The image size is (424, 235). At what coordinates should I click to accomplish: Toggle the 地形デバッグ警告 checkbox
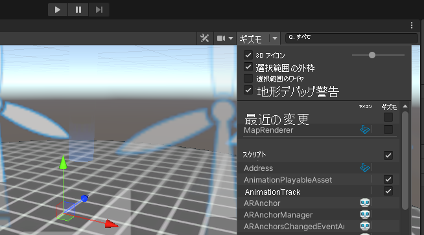[x=248, y=90]
